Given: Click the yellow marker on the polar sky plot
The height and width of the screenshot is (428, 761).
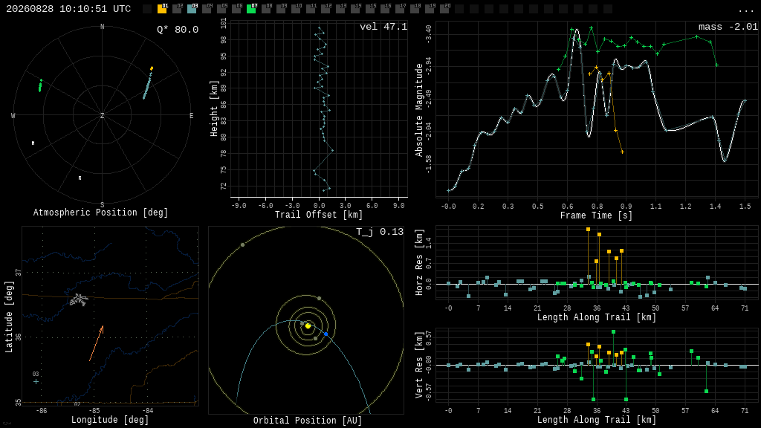Looking at the screenshot, I should pos(152,68).
